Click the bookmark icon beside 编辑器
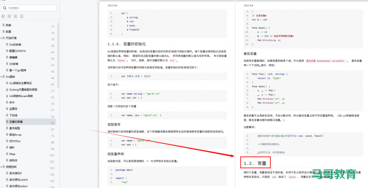Viewport: 368px width, 188px height. click(7, 57)
